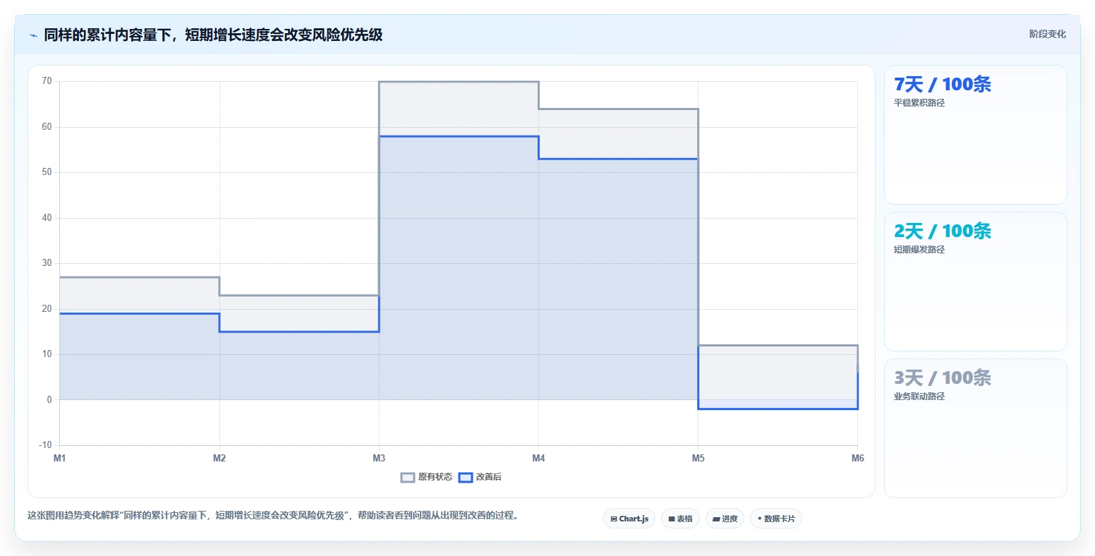The width and height of the screenshot is (1095, 556).
Task: Click the M4 axis label
Action: click(538, 459)
